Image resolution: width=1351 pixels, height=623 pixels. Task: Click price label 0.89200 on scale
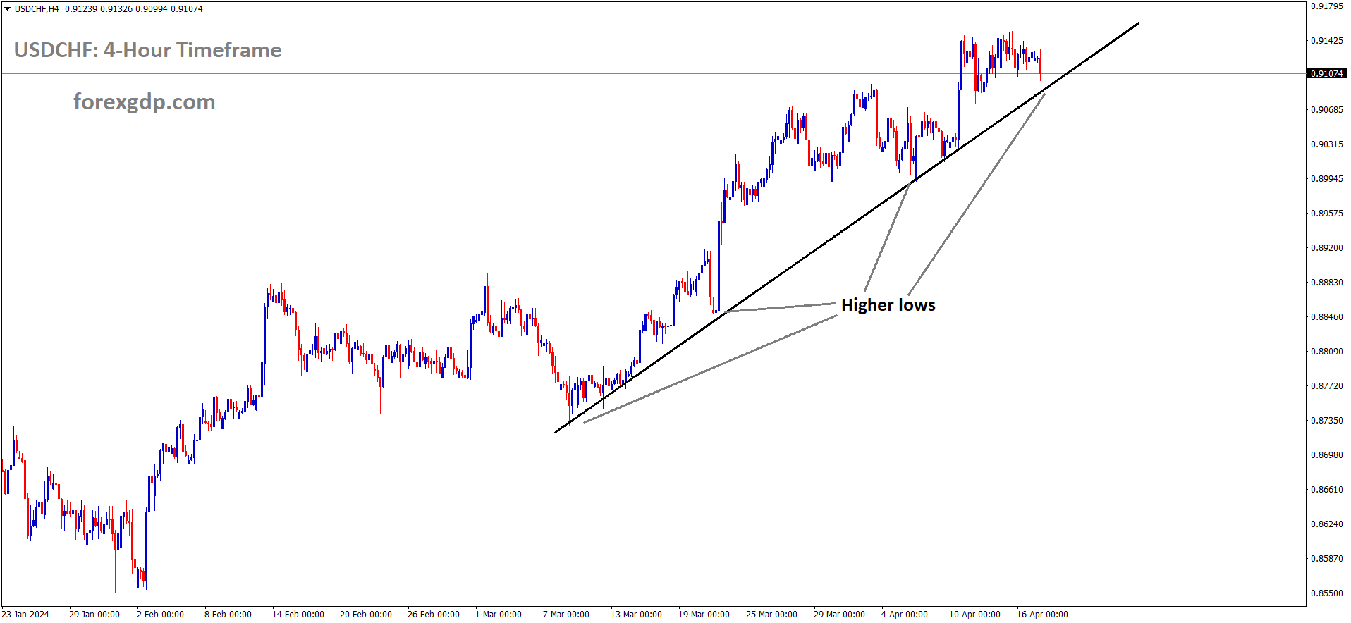(1326, 248)
